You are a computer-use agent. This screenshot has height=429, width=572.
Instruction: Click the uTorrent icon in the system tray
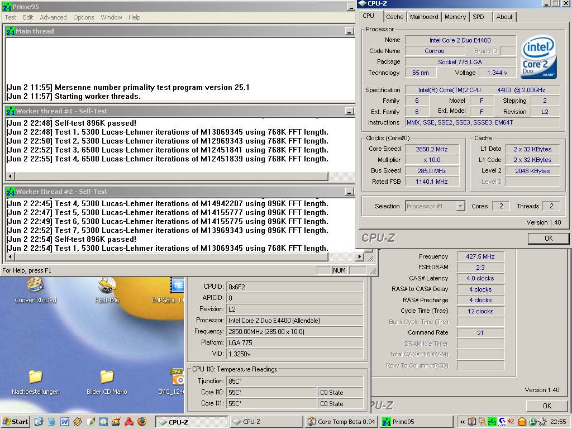point(532,422)
